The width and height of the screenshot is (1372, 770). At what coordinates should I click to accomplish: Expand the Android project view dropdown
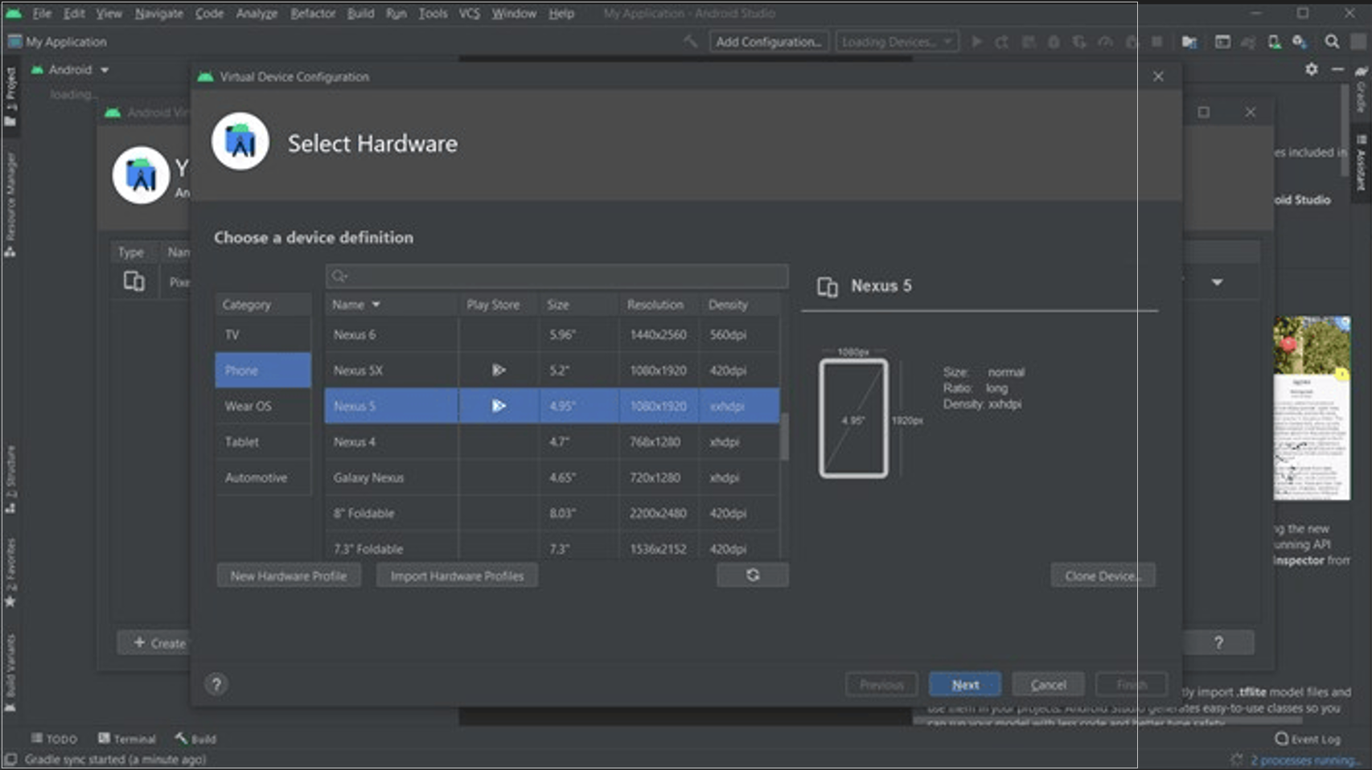pos(104,70)
